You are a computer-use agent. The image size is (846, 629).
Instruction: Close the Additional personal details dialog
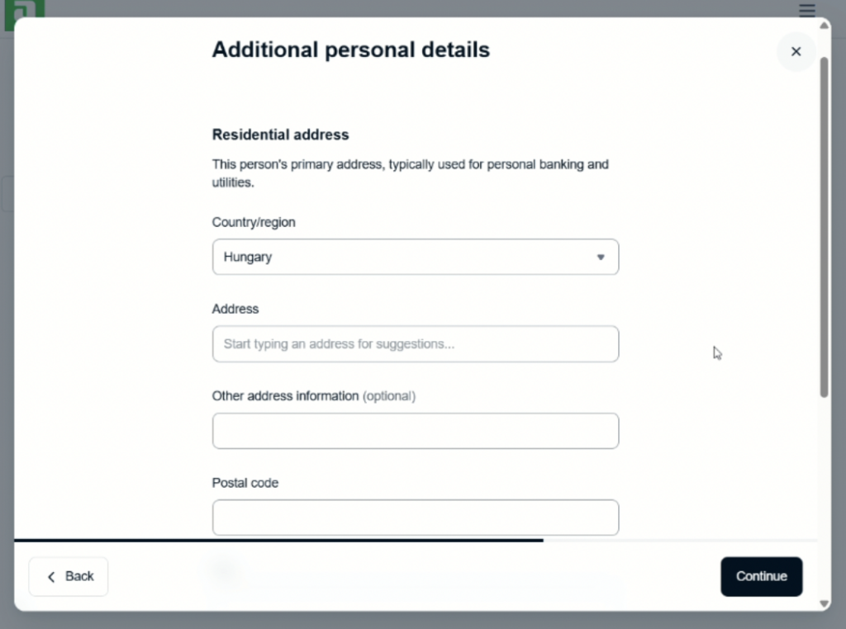click(x=796, y=51)
